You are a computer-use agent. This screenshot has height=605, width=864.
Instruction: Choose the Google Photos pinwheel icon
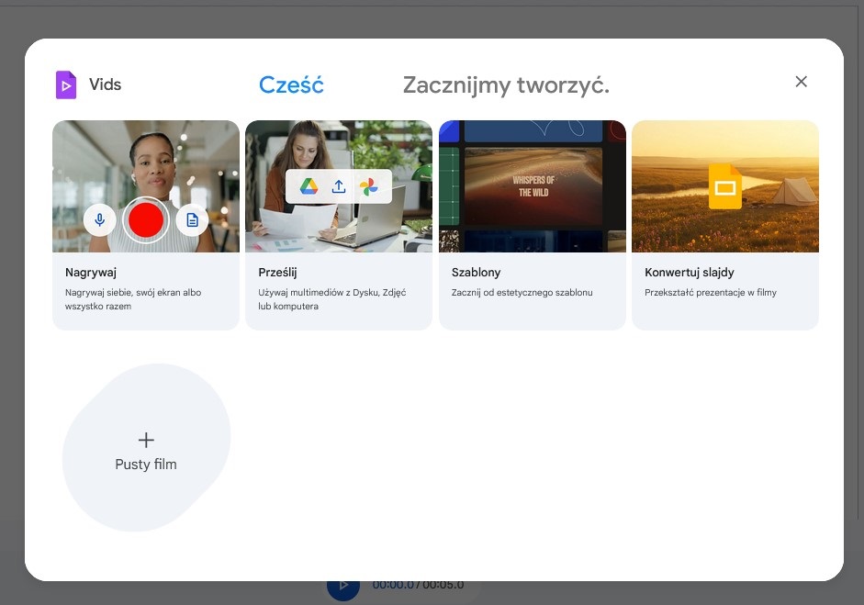(x=369, y=186)
